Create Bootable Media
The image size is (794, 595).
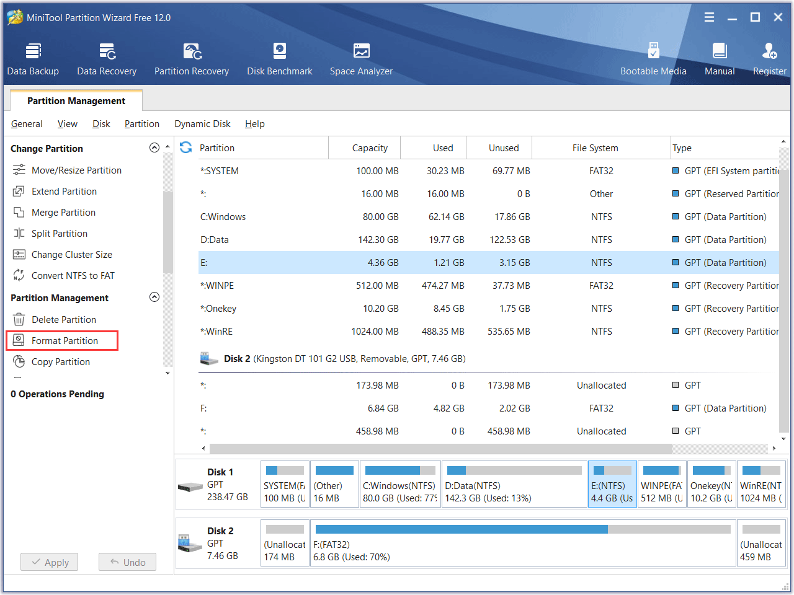point(653,59)
